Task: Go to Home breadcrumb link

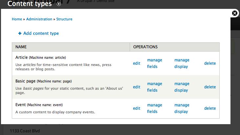Action: [x=17, y=19]
